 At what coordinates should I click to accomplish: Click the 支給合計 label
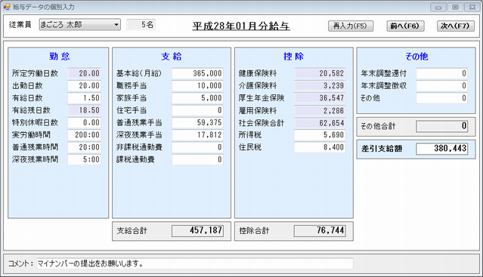tap(132, 230)
